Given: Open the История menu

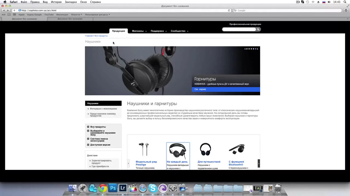Looking at the screenshot, I should 56,2.
